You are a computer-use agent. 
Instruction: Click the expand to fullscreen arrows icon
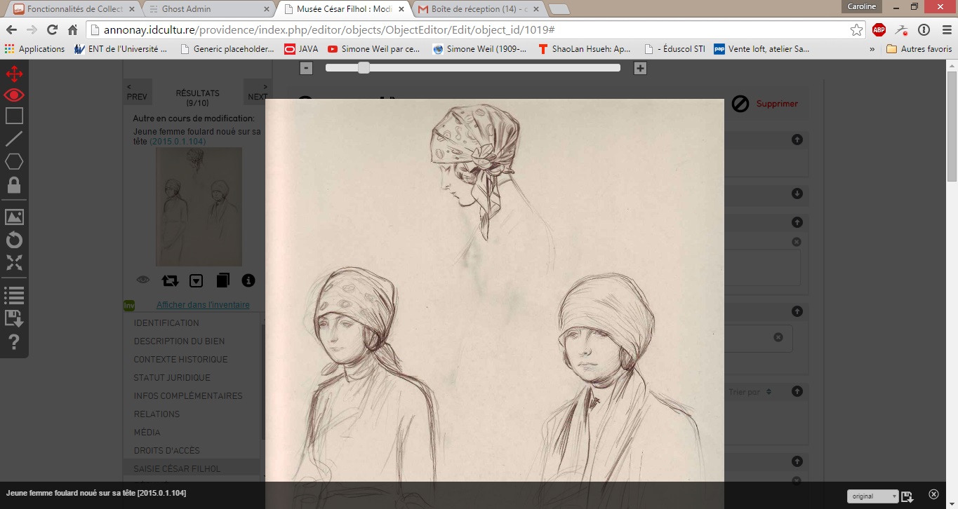[x=14, y=263]
